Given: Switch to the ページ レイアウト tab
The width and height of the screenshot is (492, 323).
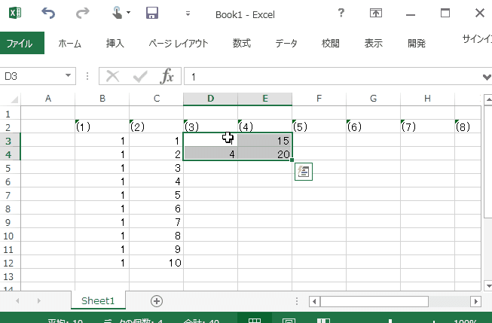Looking at the screenshot, I should click(179, 43).
